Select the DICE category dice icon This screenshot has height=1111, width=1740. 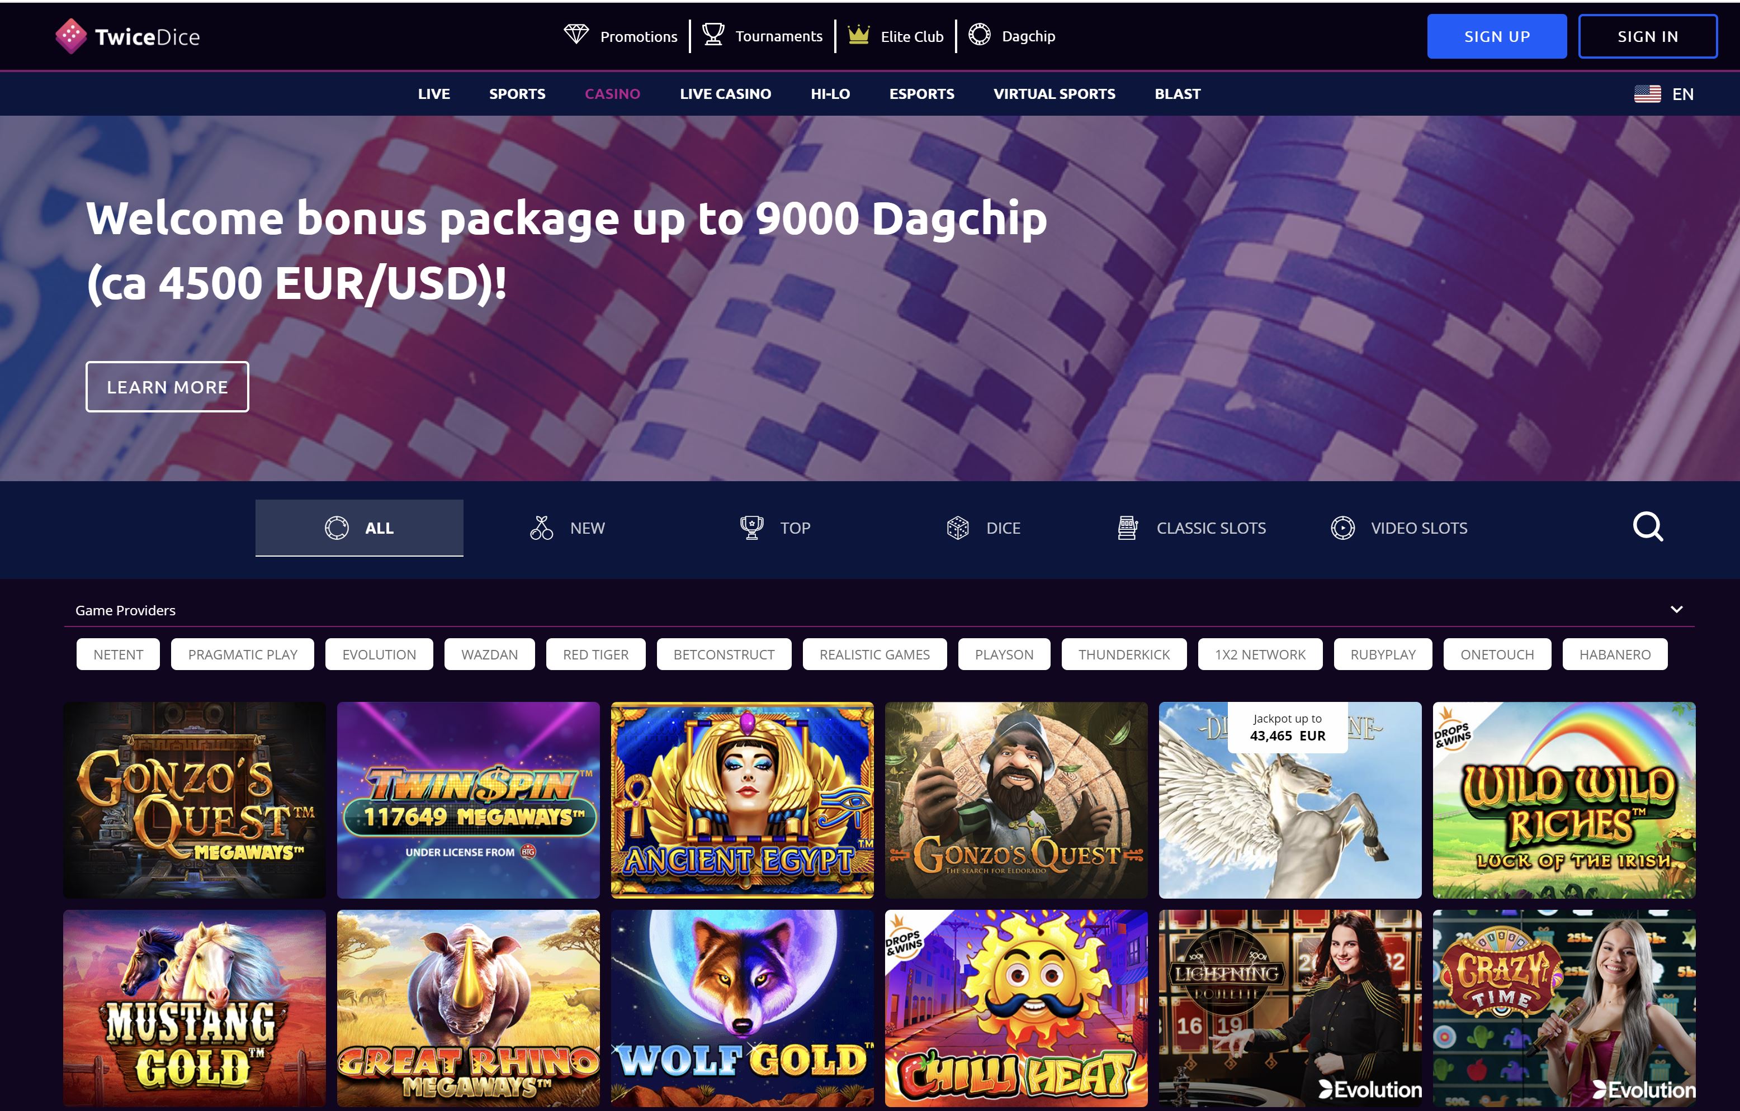[x=957, y=528]
